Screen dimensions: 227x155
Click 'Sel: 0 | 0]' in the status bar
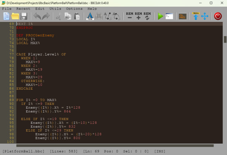coord(136,151)
